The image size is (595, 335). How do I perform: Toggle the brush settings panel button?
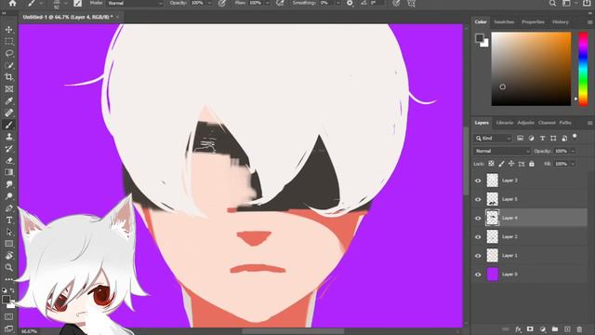[x=77, y=3]
